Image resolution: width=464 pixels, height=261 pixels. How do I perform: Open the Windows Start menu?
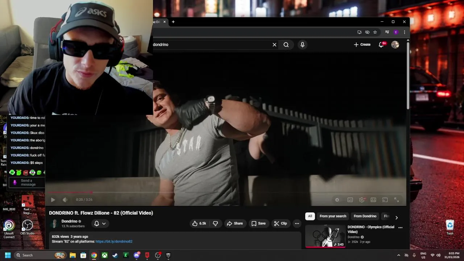pyautogui.click(x=8, y=255)
